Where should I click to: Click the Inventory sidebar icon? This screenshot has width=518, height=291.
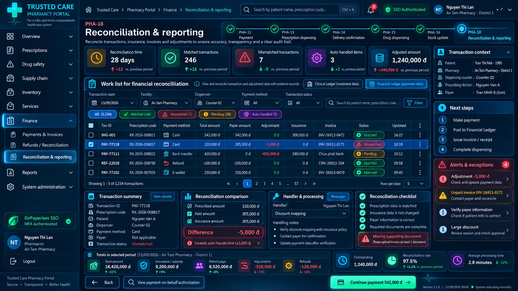[10, 92]
